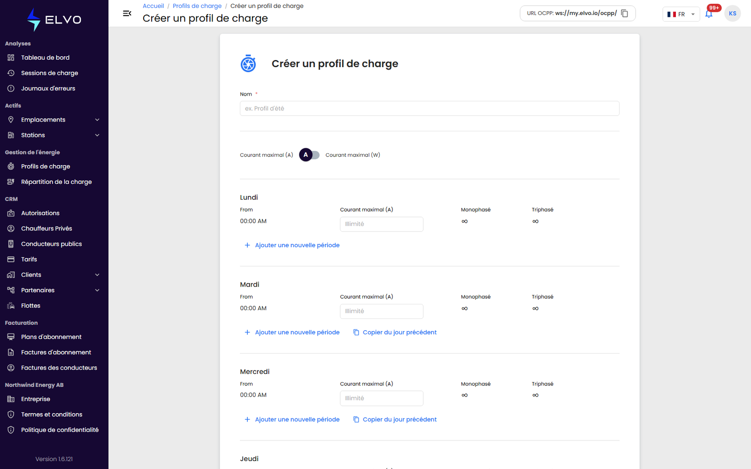Click the ELVO logo
Image resolution: width=751 pixels, height=469 pixels.
pos(54,20)
